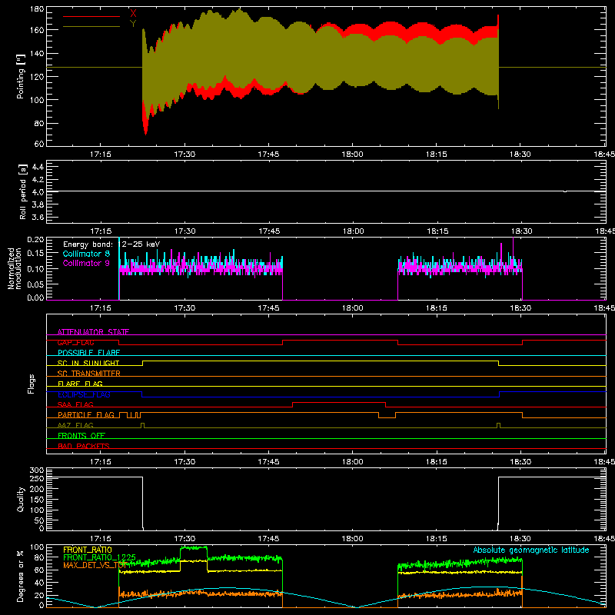Click the '0.20' tick on modulation axis
615x615 pixels.
click(x=35, y=240)
